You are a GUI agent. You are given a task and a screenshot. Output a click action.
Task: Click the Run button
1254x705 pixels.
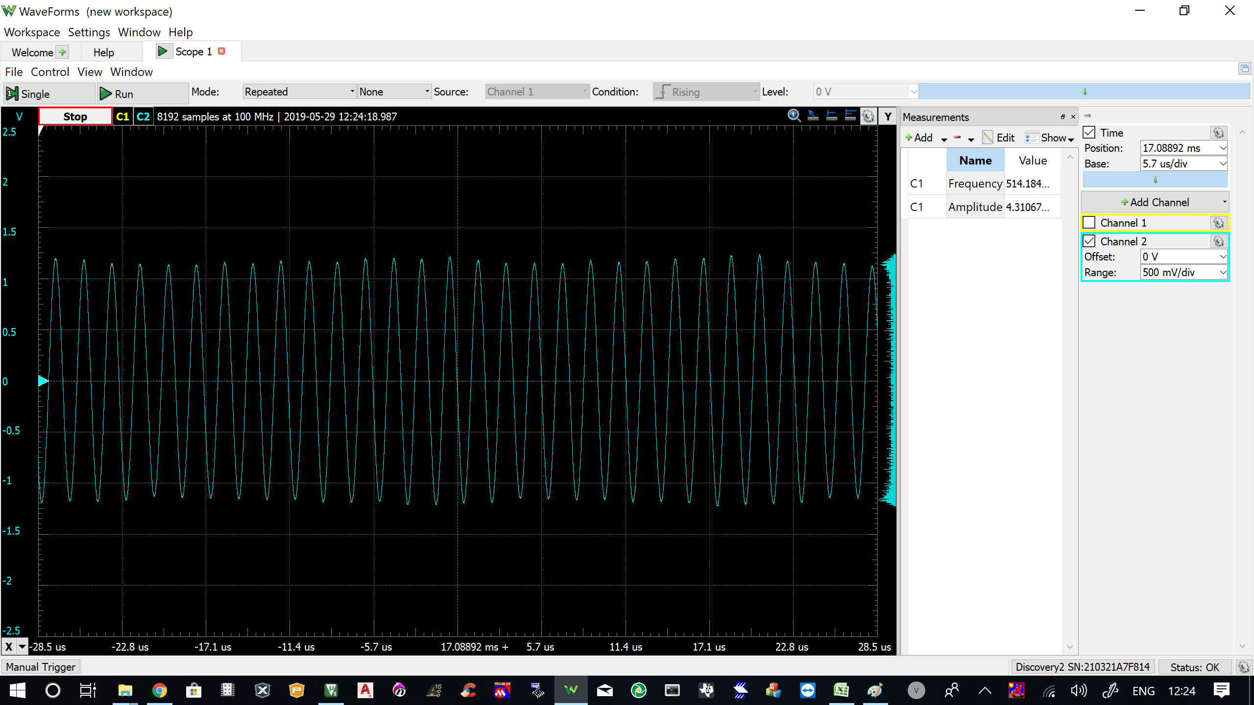point(143,94)
